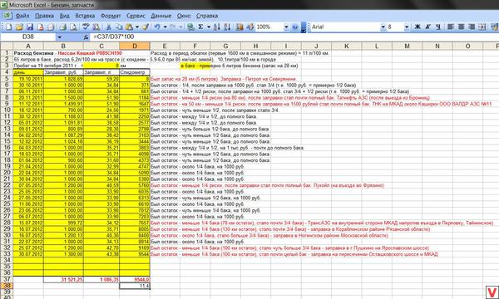The image size is (499, 299).
Task: Undo the last action
Action: click(157, 27)
